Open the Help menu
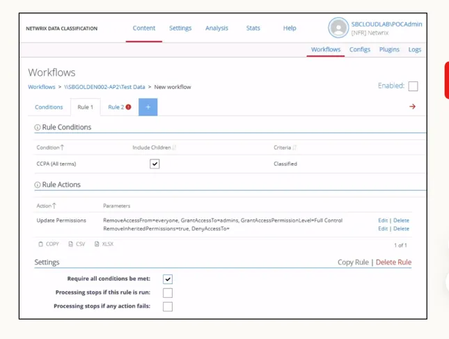The width and height of the screenshot is (449, 339). 290,28
